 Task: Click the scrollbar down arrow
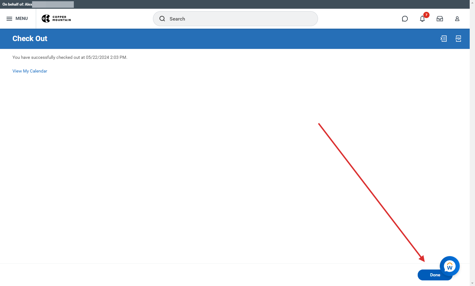click(x=473, y=283)
